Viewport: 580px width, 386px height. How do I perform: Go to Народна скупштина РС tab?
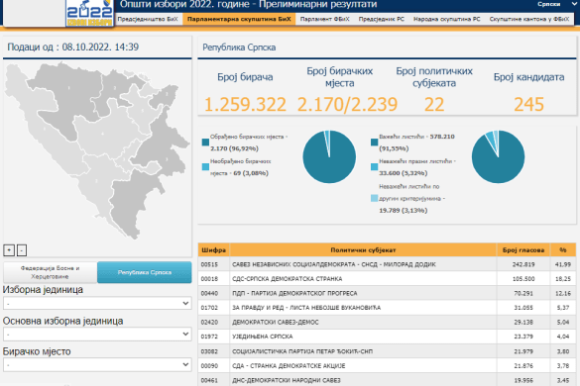446,19
